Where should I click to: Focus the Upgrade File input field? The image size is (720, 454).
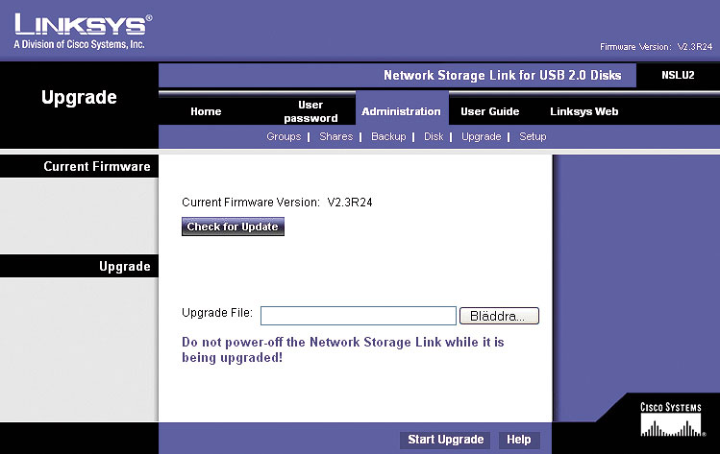click(x=359, y=316)
